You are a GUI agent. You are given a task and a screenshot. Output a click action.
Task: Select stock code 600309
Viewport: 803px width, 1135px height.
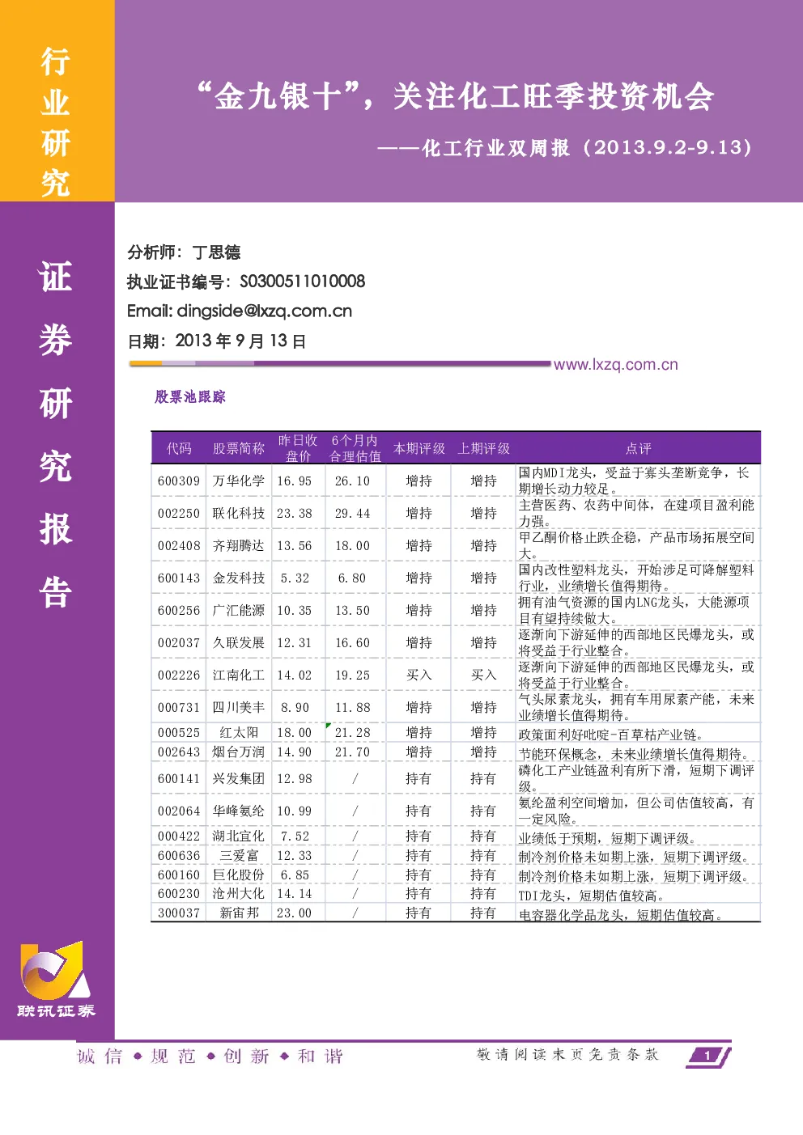(179, 481)
